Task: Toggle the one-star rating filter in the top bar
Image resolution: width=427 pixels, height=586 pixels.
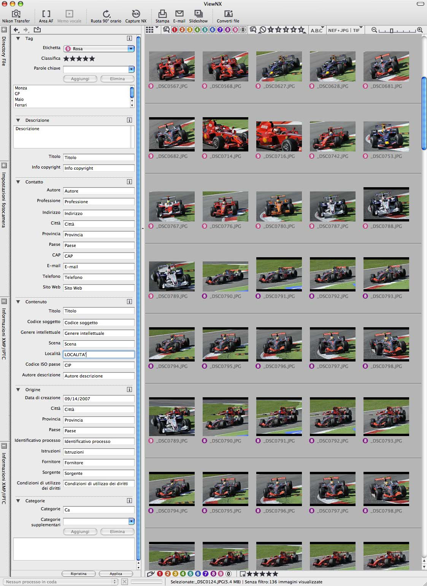Action: (x=271, y=30)
